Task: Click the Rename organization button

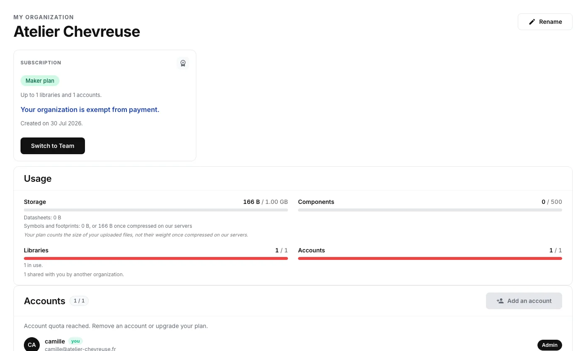Action: (x=545, y=22)
